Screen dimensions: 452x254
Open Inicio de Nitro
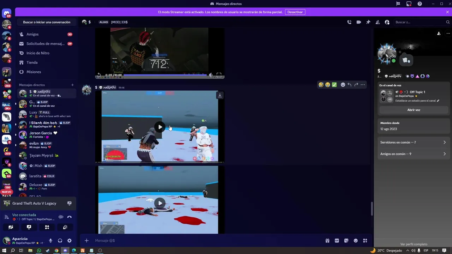pyautogui.click(x=46, y=53)
